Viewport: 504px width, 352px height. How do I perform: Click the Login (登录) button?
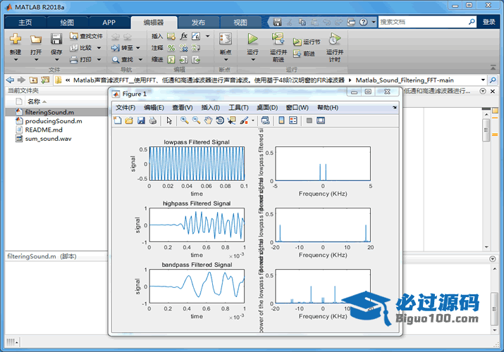coord(488,22)
